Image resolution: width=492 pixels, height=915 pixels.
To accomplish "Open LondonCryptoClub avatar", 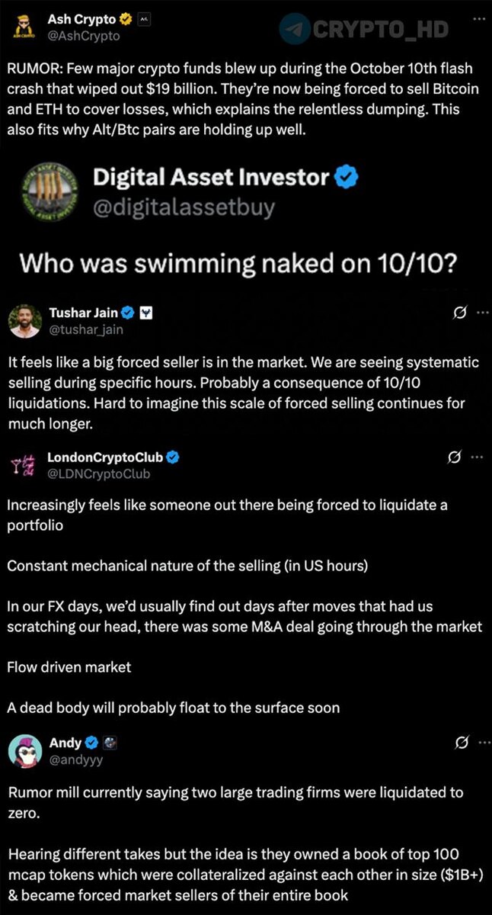I will tap(24, 465).
